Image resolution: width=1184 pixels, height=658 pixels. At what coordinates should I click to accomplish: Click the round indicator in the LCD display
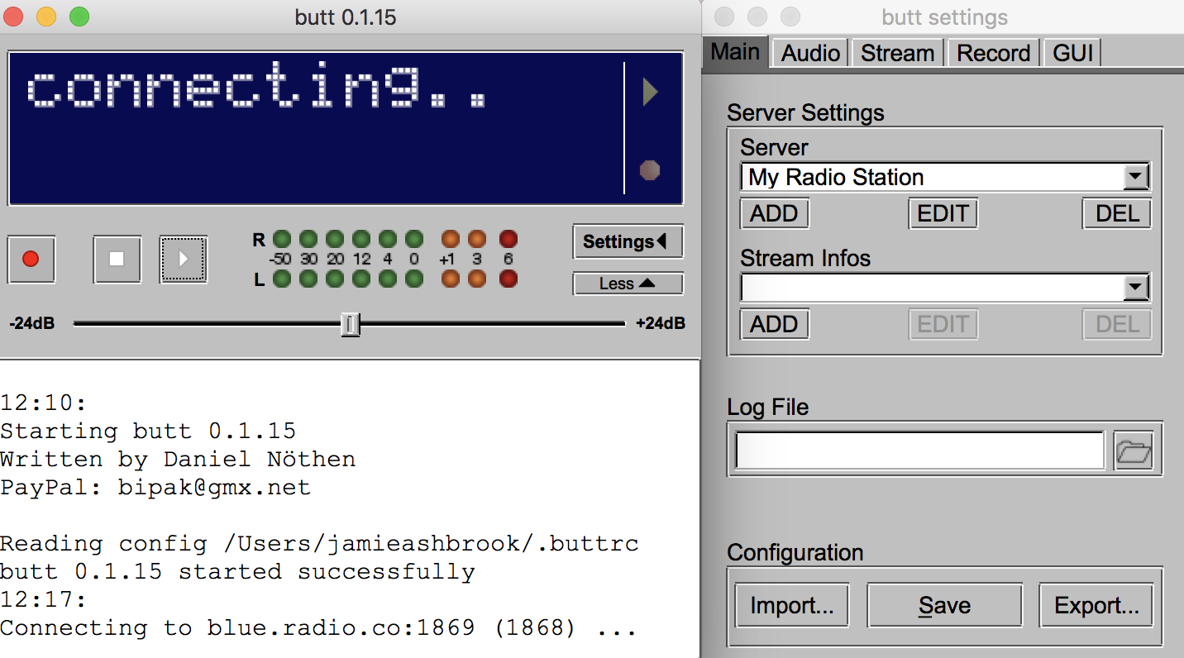[x=650, y=170]
